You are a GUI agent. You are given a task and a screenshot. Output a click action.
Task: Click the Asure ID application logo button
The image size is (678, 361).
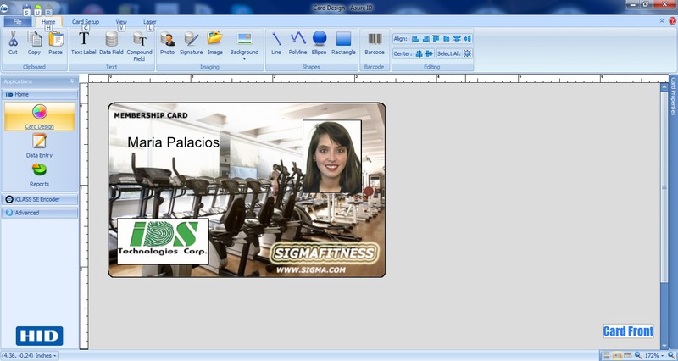[x=4, y=8]
